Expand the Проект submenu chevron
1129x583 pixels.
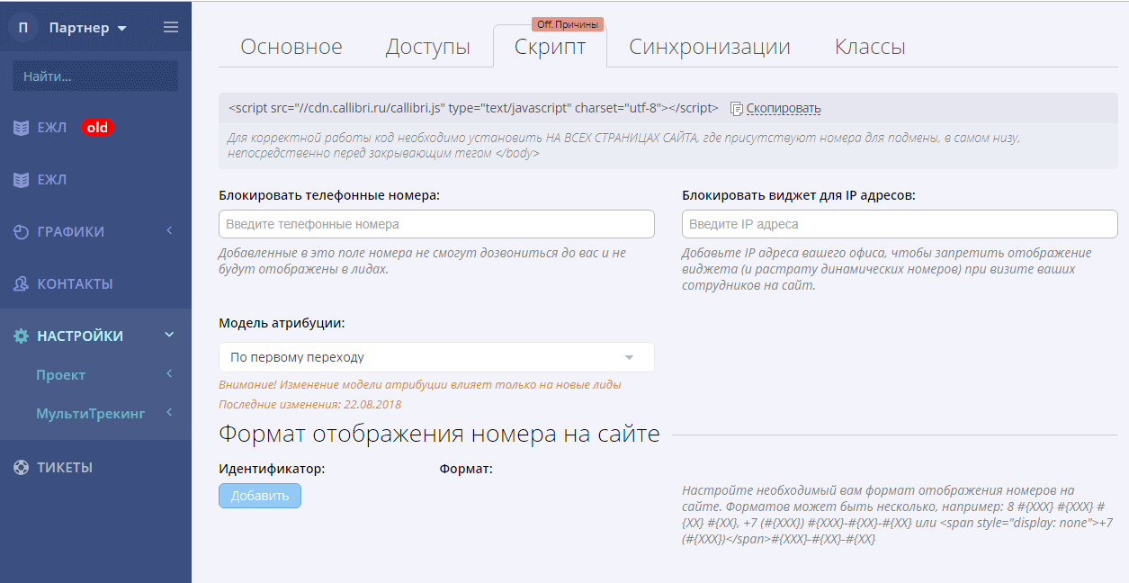pyautogui.click(x=169, y=374)
